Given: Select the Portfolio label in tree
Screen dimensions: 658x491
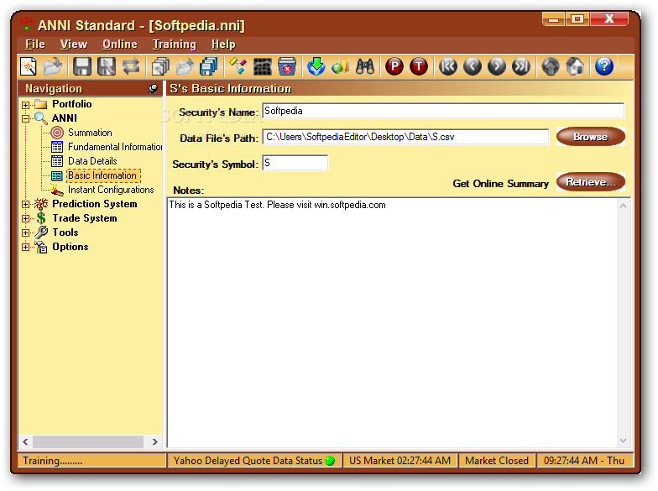Looking at the screenshot, I should tap(72, 104).
